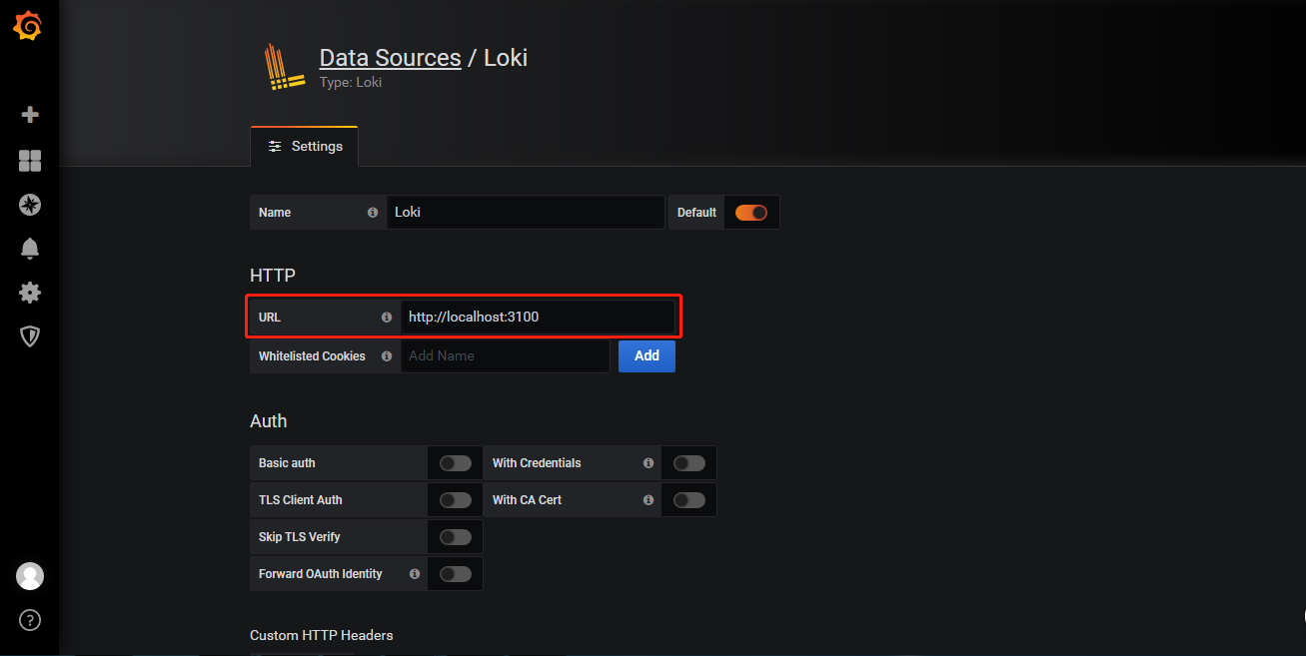
Task: Open the Server Admin shield icon
Action: (x=30, y=336)
